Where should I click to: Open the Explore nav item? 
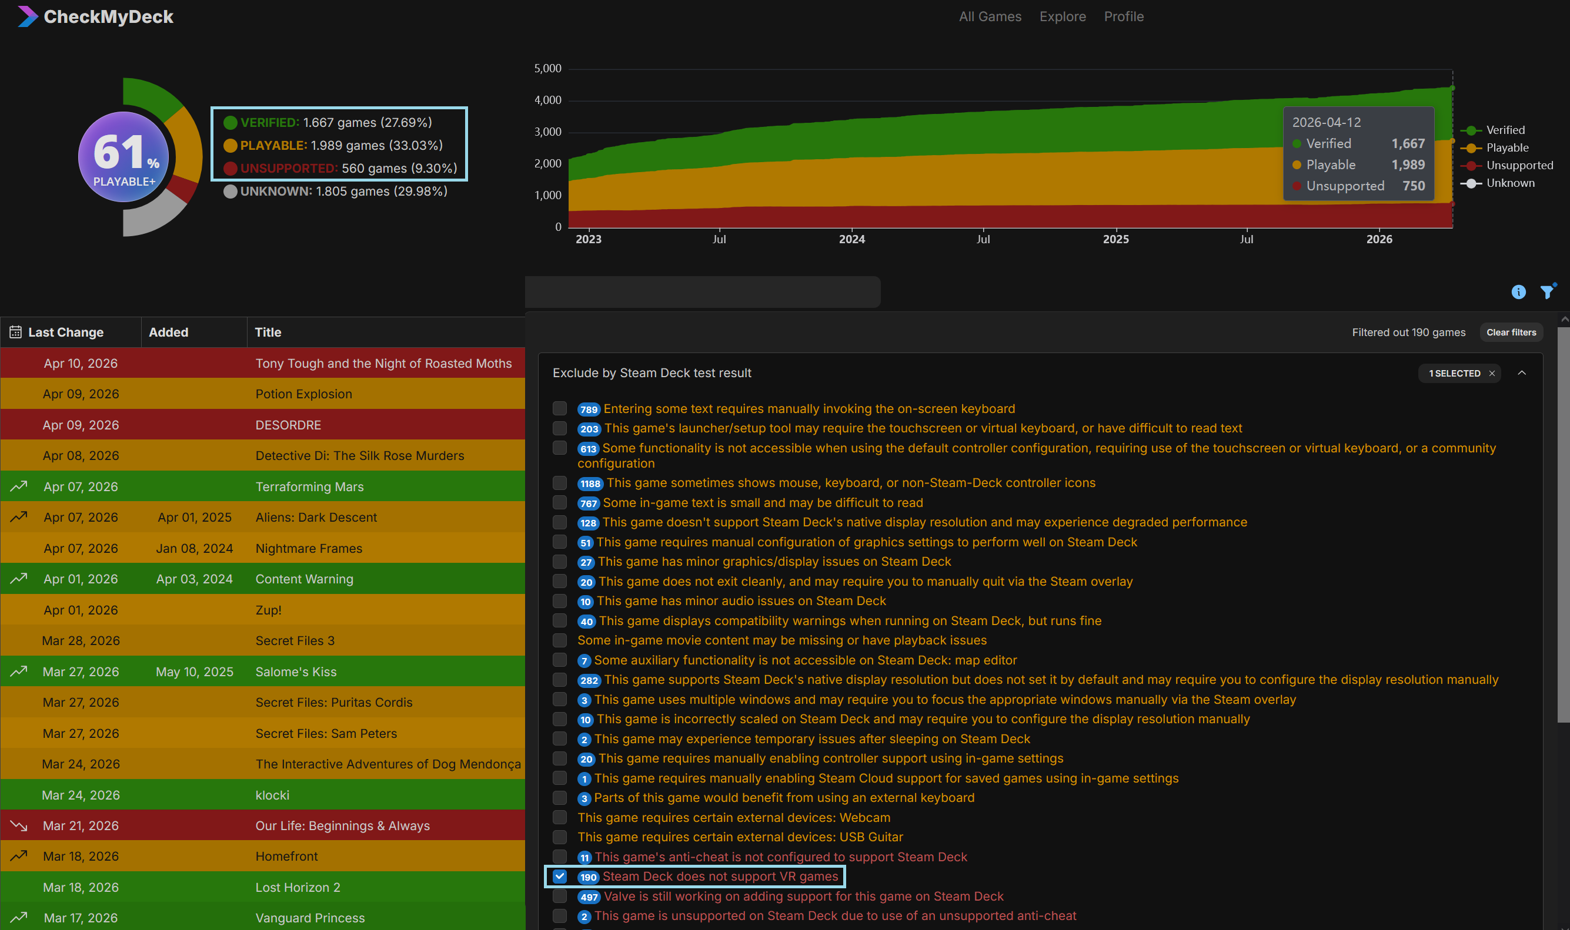[x=1062, y=17]
